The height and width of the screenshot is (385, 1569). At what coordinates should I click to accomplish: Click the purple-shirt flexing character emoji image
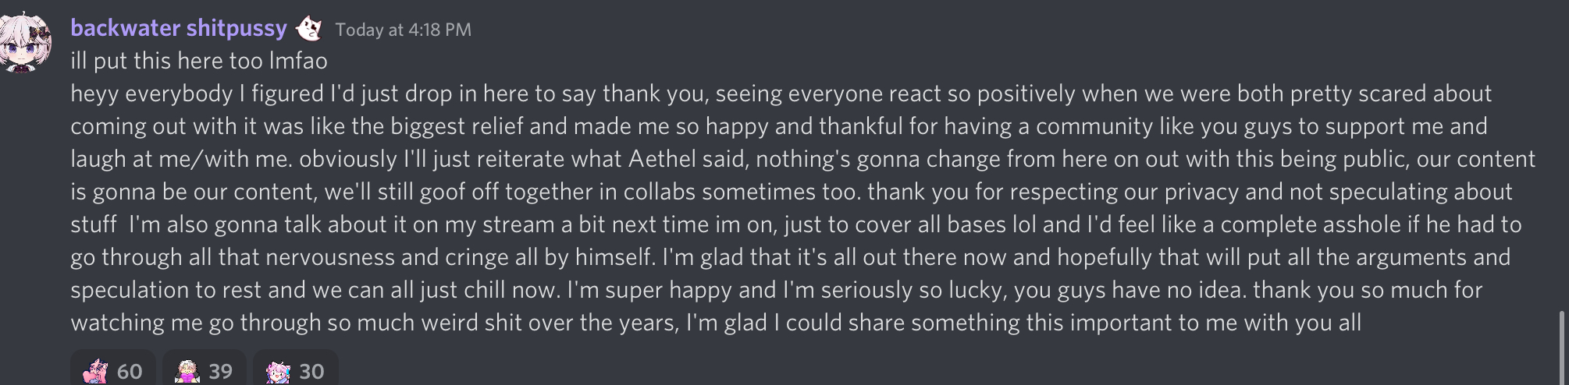click(x=187, y=372)
